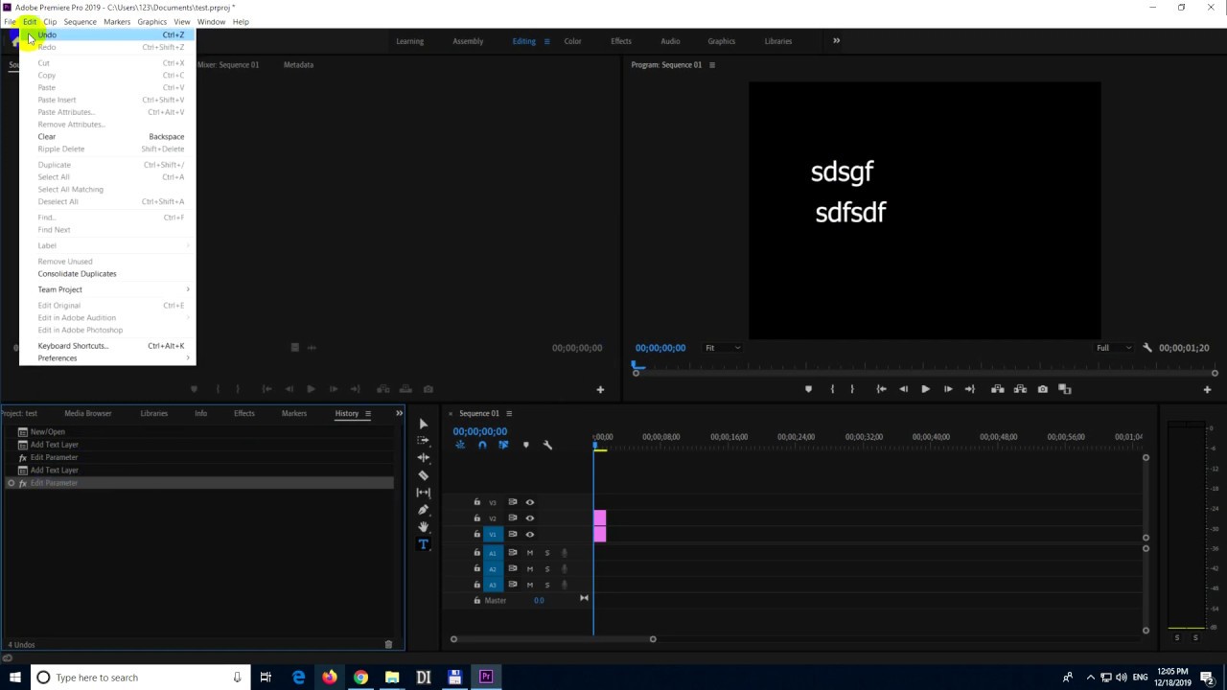
Task: Solo audio track A2
Action: pos(547,569)
